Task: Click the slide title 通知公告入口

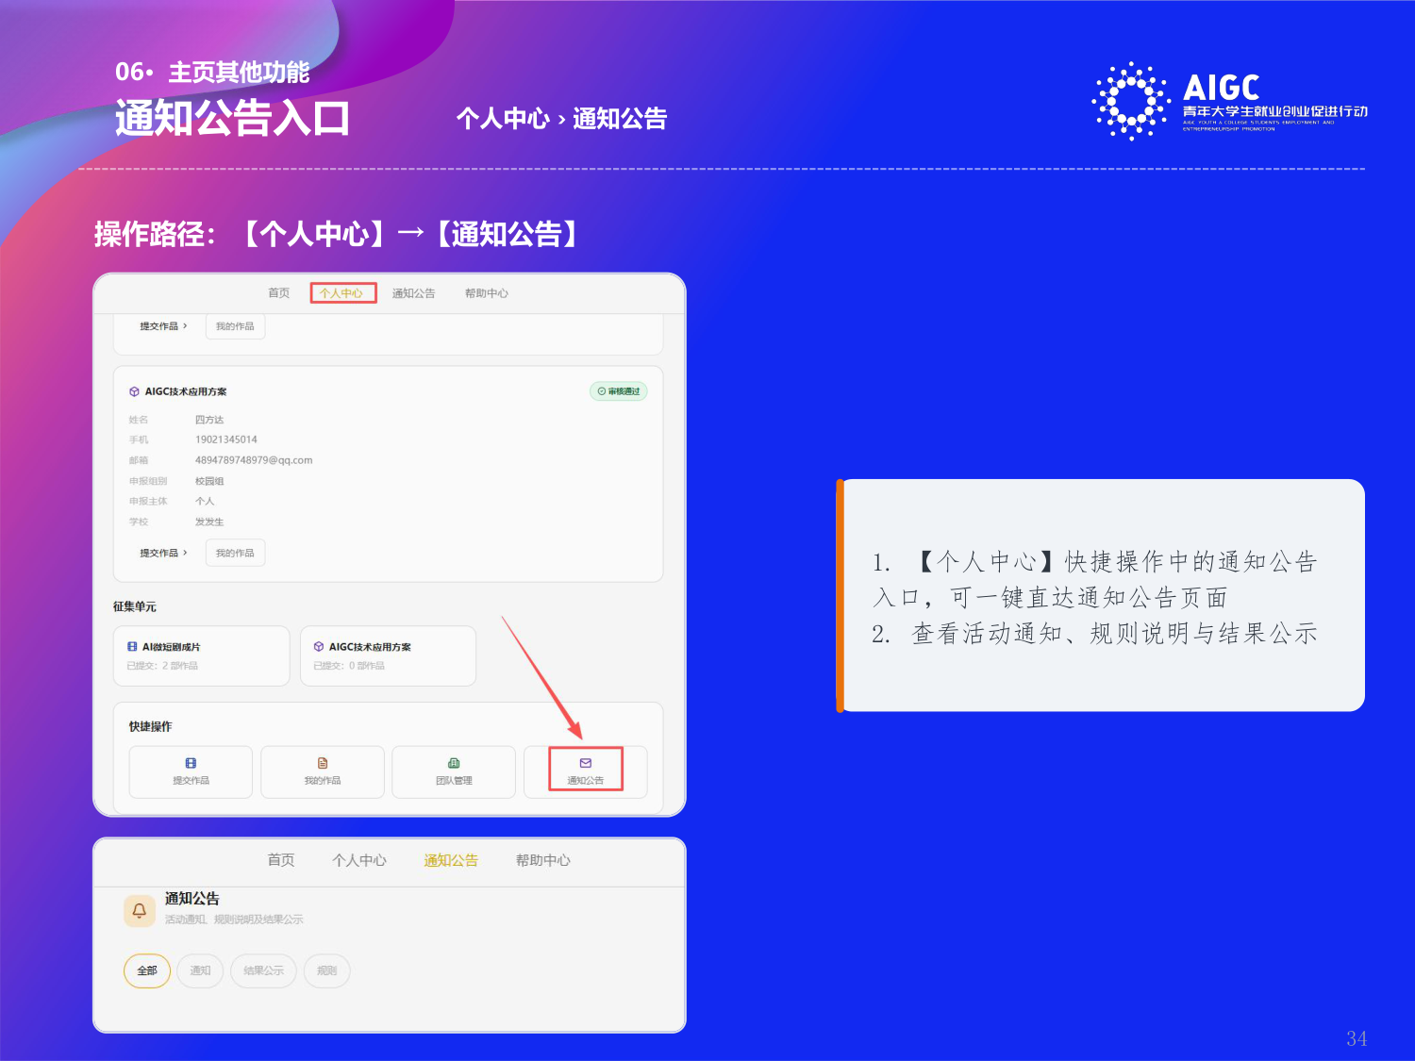Action: tap(232, 118)
